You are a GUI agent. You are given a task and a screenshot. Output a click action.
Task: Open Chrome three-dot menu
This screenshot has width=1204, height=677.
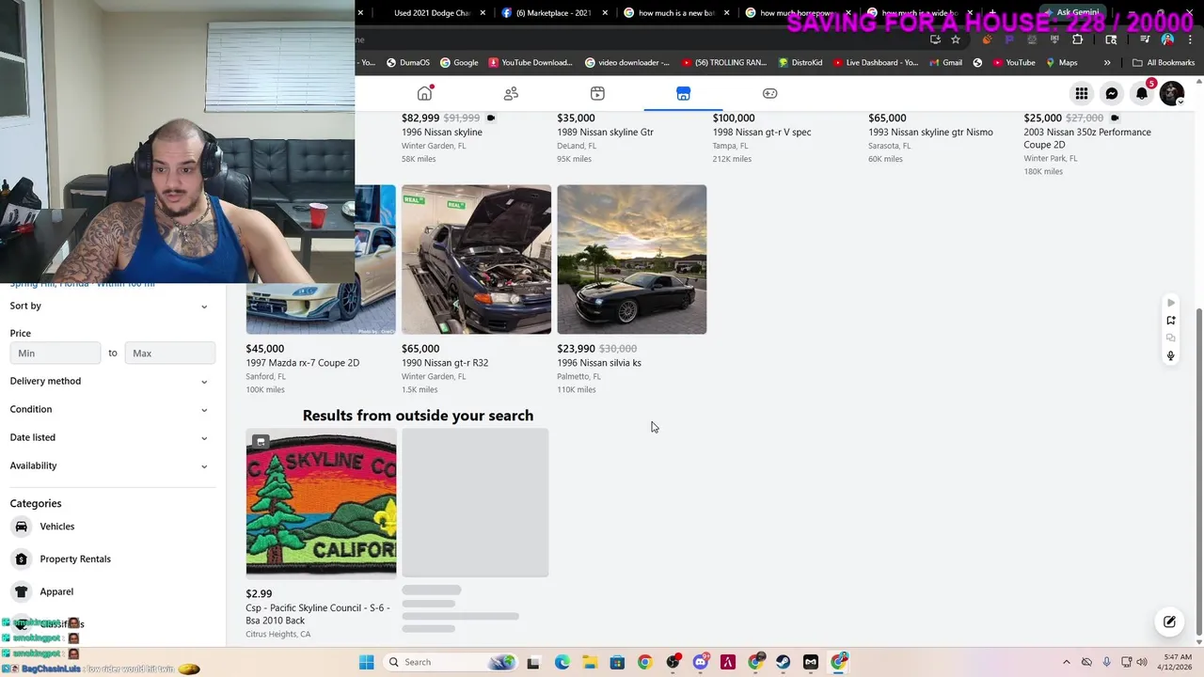pyautogui.click(x=1190, y=39)
